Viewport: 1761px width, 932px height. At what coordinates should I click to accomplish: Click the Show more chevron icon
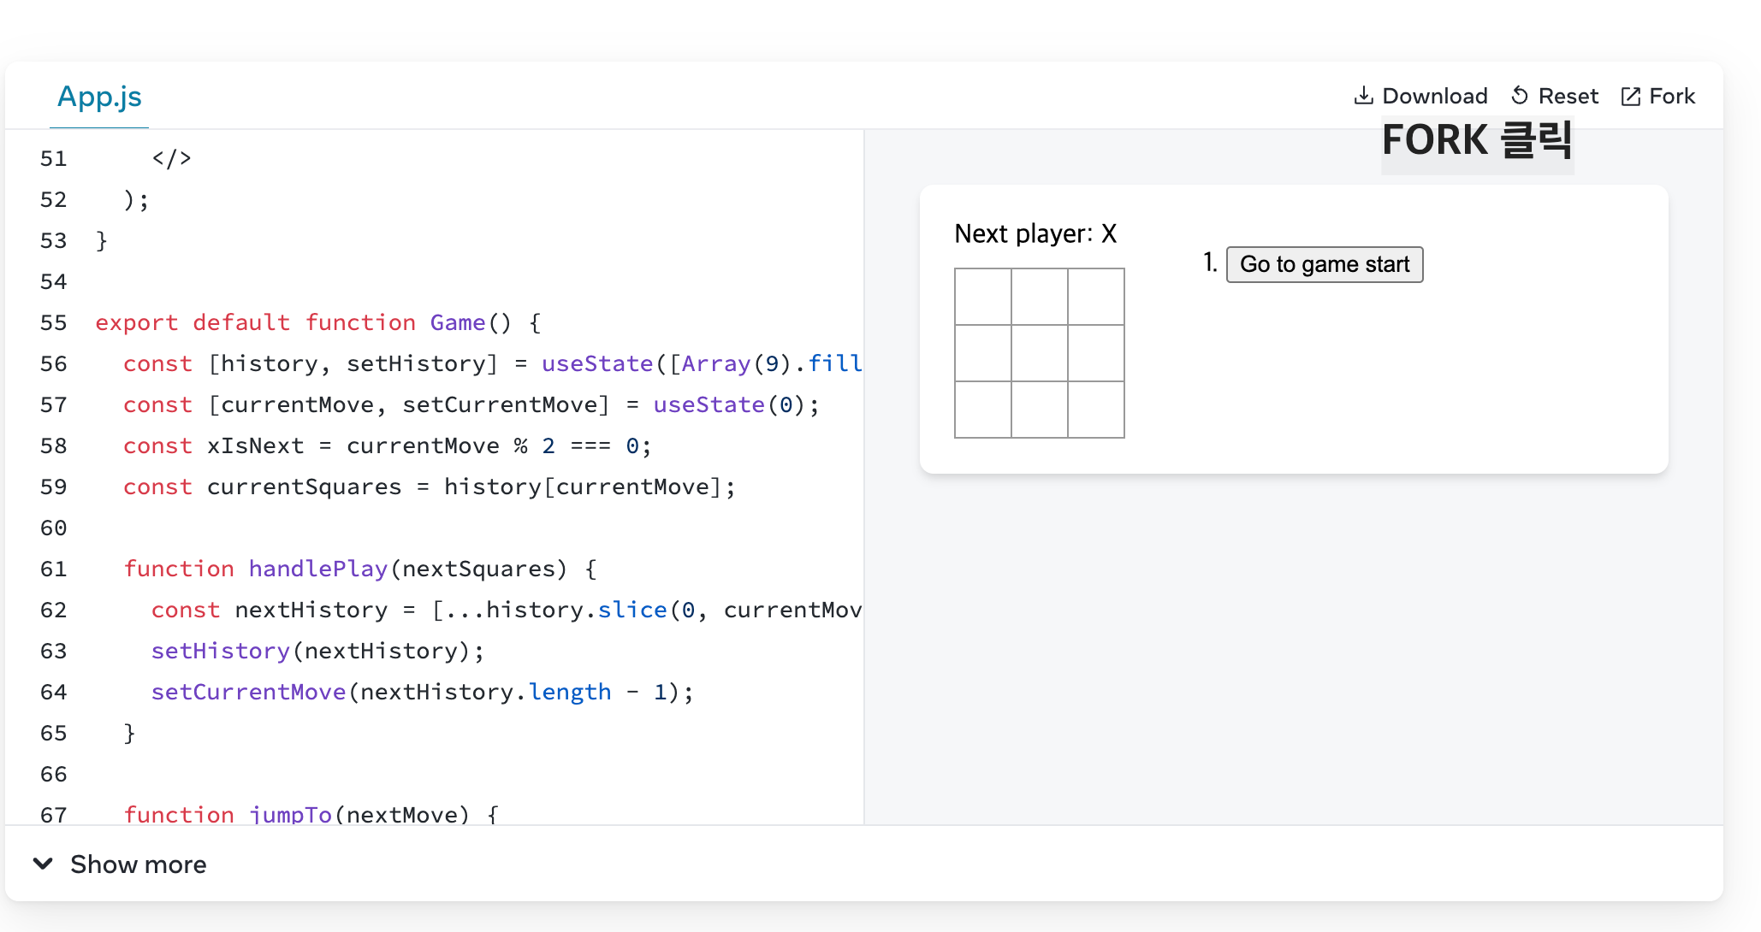click(43, 864)
